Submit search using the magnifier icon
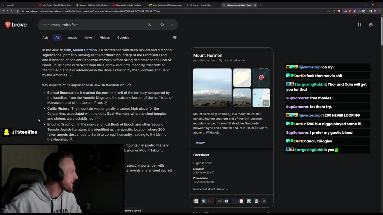This screenshot has width=383, height=215. [162, 25]
